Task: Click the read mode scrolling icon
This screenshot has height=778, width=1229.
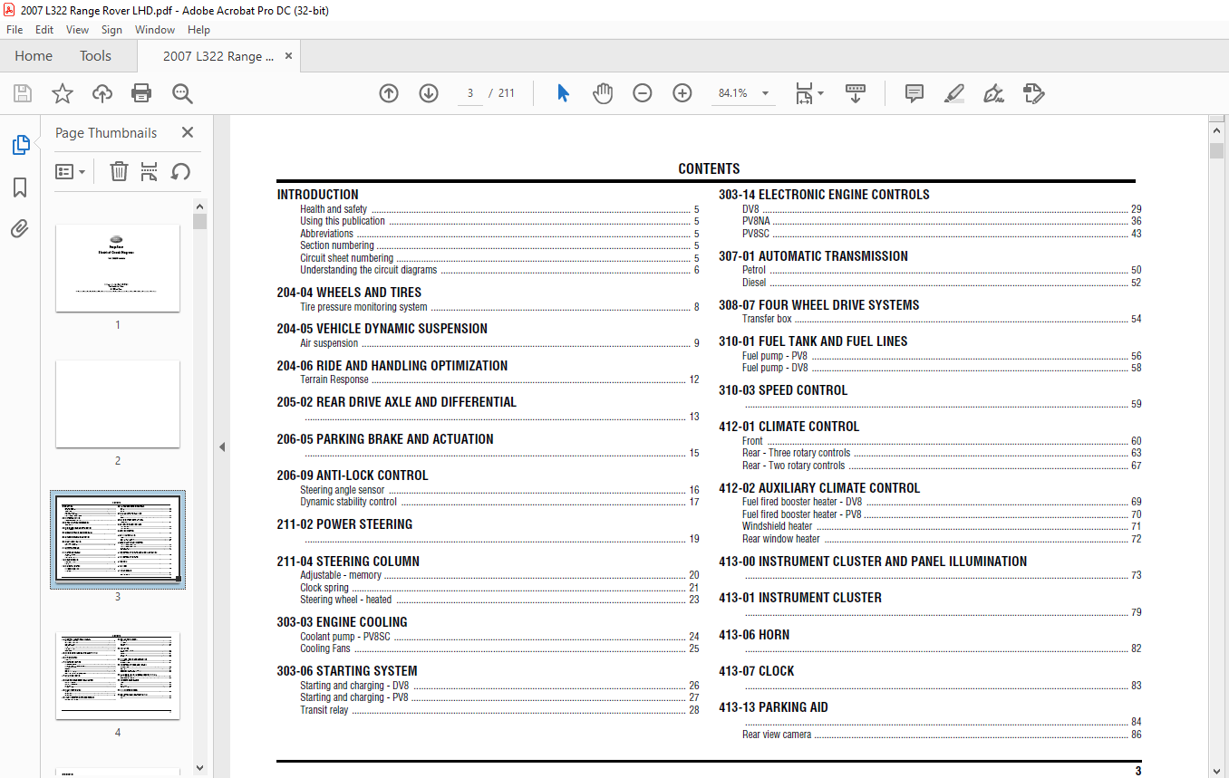Action: 856,93
